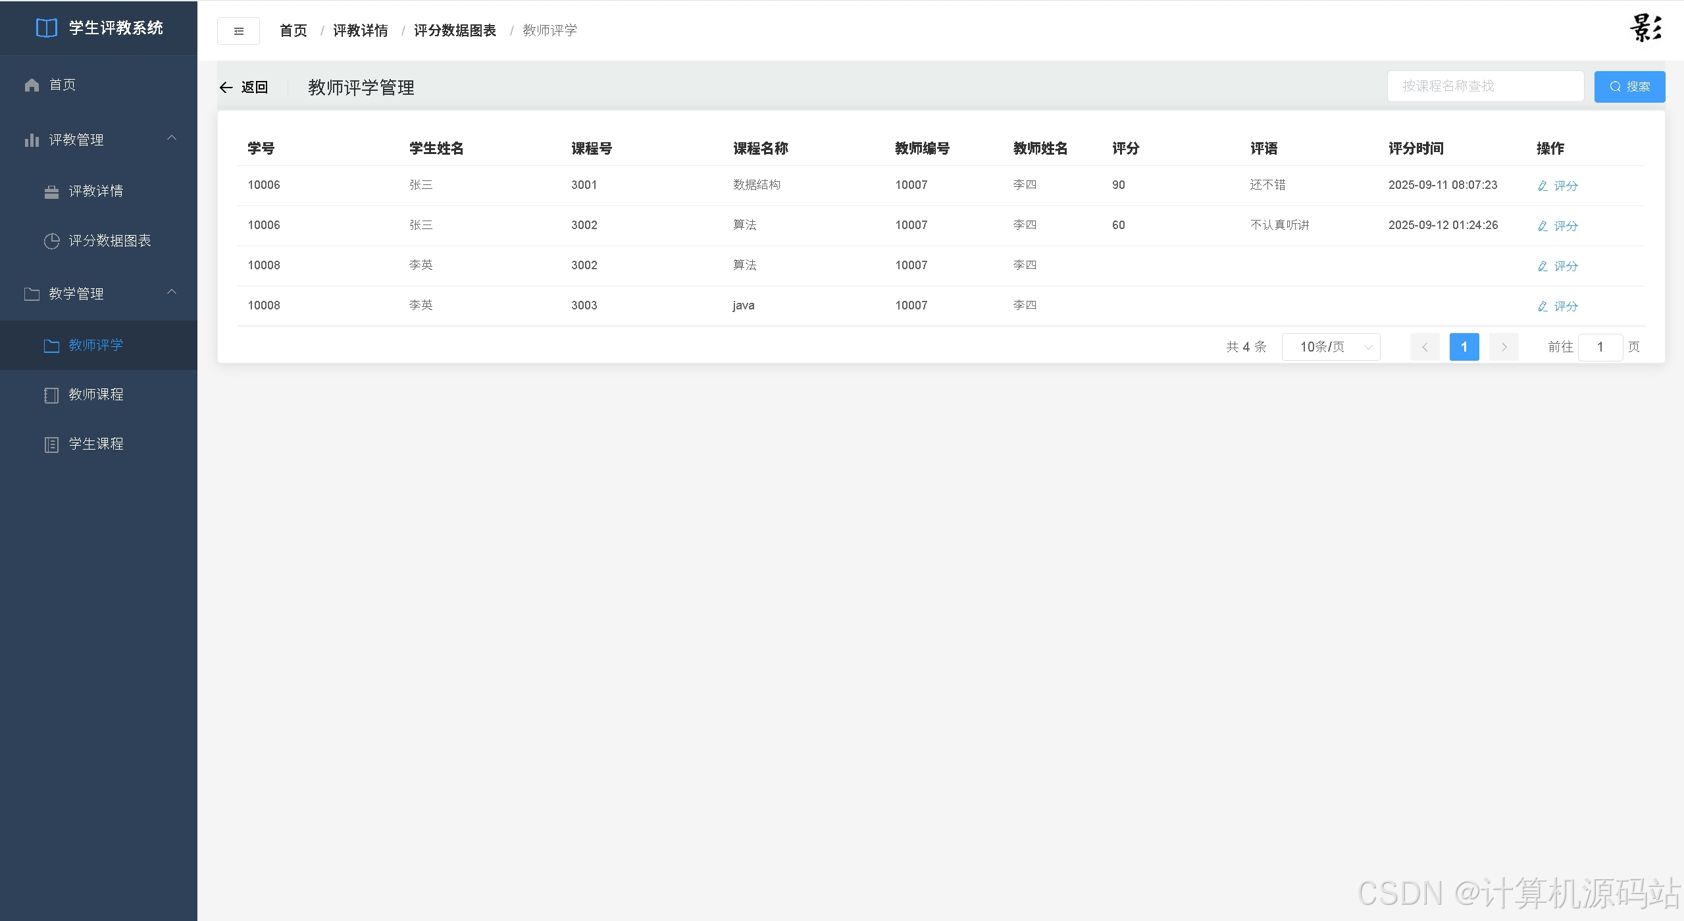The height and width of the screenshot is (921, 1684).
Task: Click the cell with comment 还不错
Action: [1267, 185]
